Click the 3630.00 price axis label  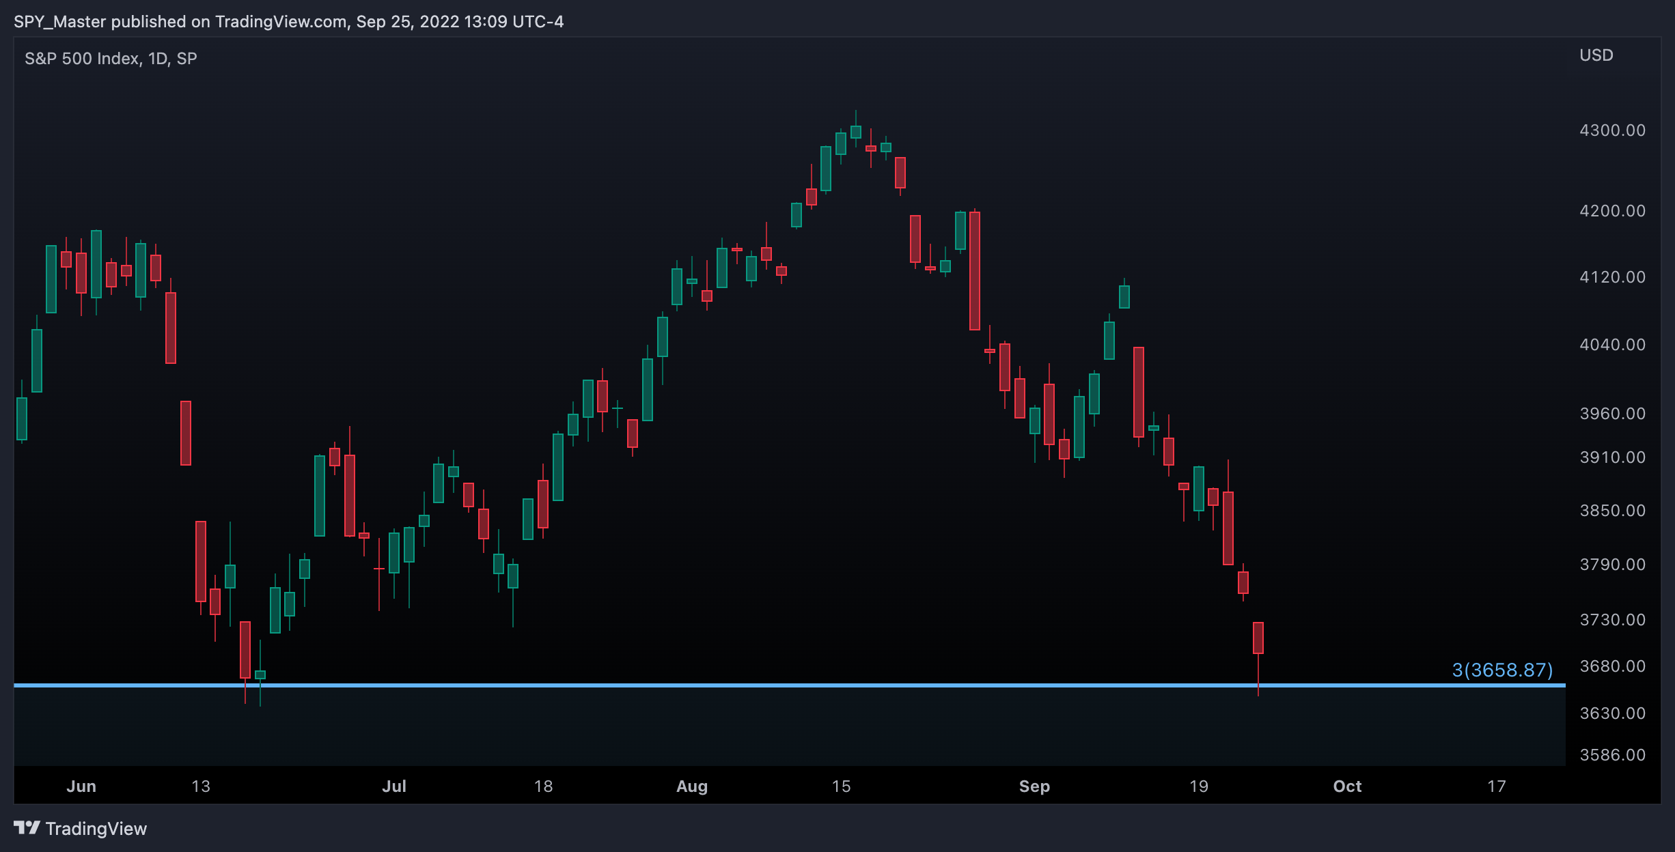(x=1612, y=713)
